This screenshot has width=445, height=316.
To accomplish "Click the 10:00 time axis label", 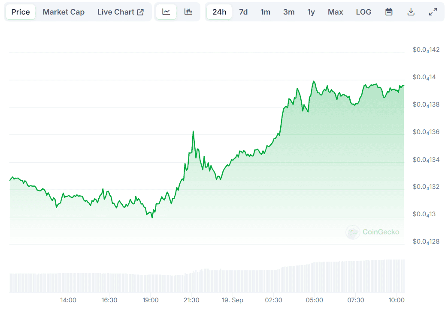I will (x=397, y=300).
